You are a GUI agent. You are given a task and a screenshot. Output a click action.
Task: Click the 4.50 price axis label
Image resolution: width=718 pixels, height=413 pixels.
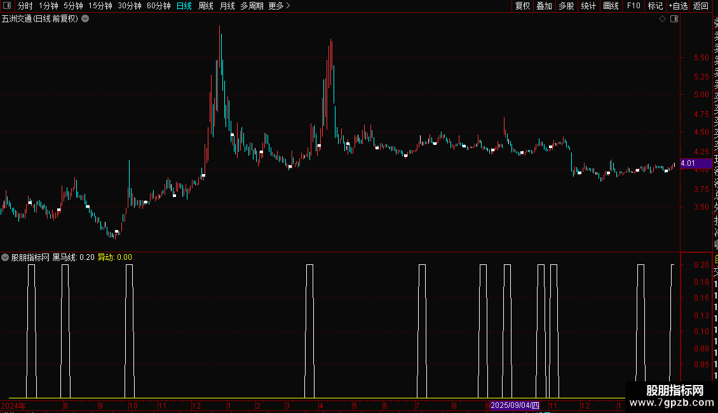pyautogui.click(x=701, y=132)
